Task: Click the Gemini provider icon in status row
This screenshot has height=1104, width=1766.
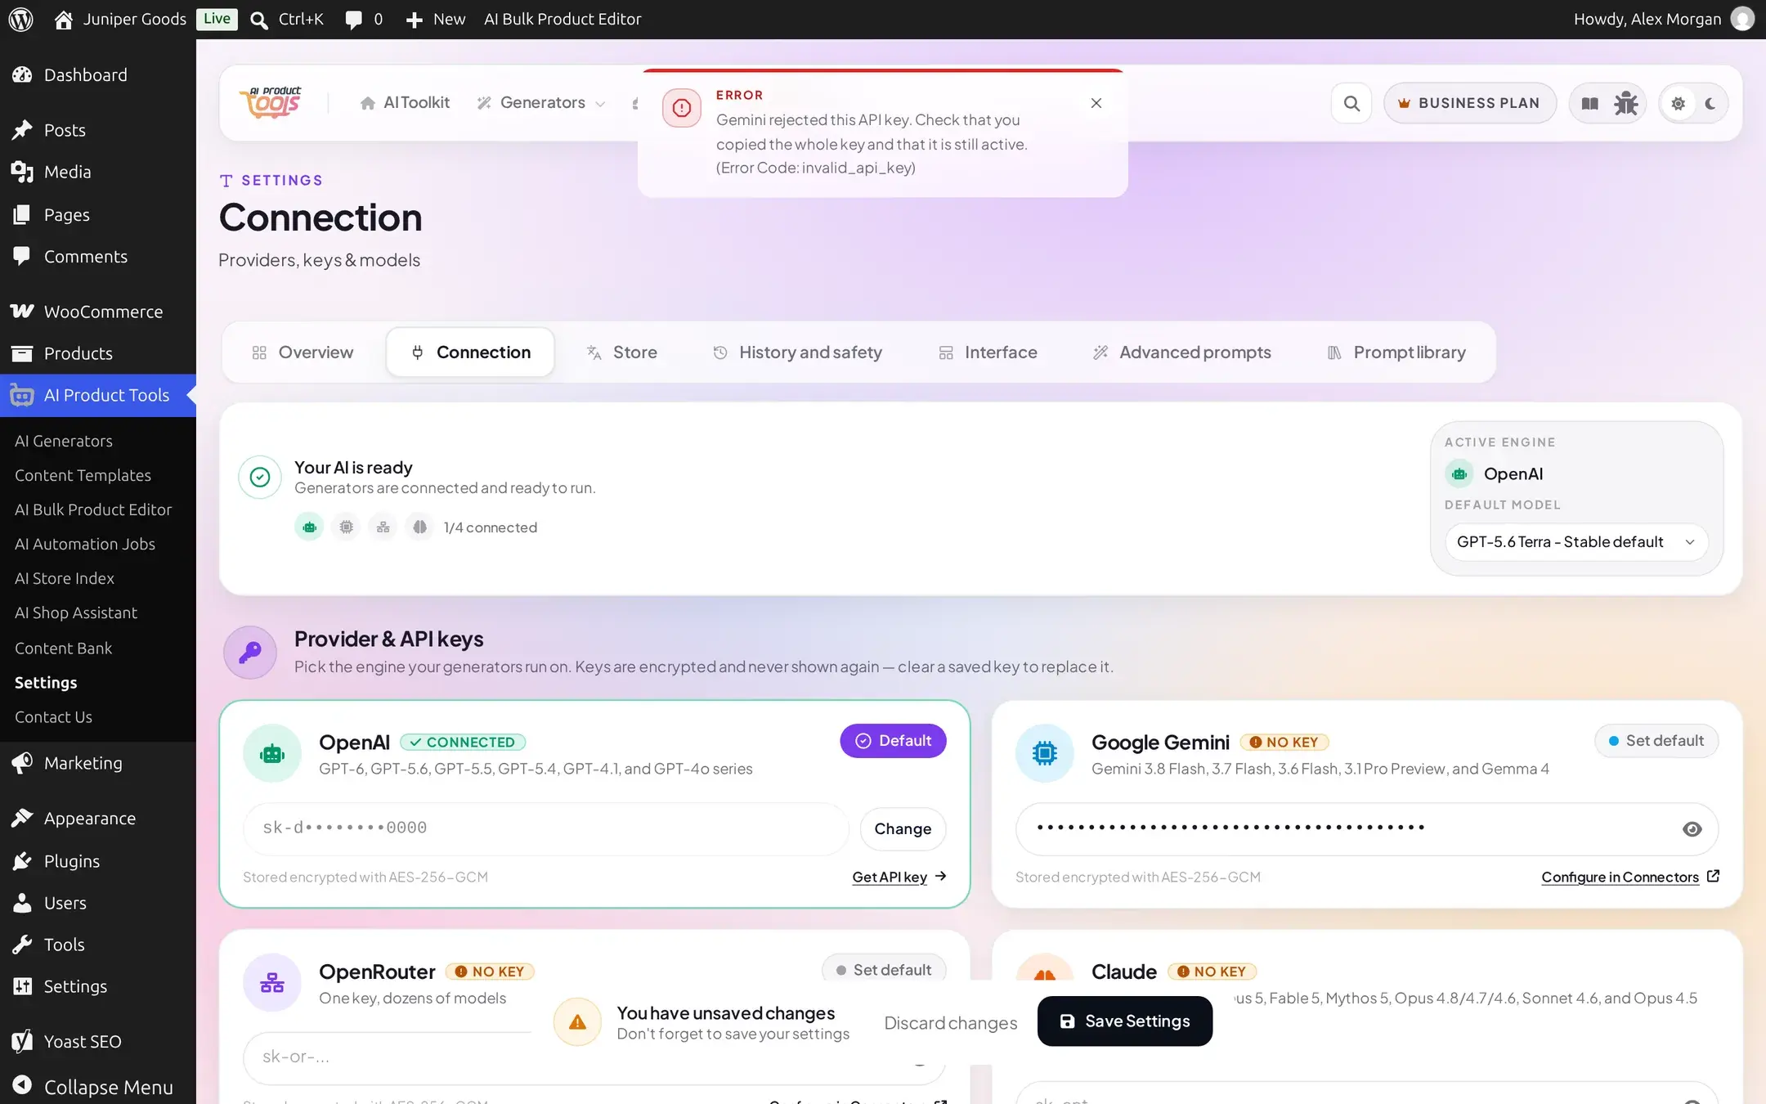Action: click(347, 527)
